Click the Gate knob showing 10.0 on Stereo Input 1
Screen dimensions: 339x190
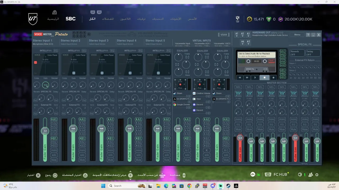pos(45,85)
